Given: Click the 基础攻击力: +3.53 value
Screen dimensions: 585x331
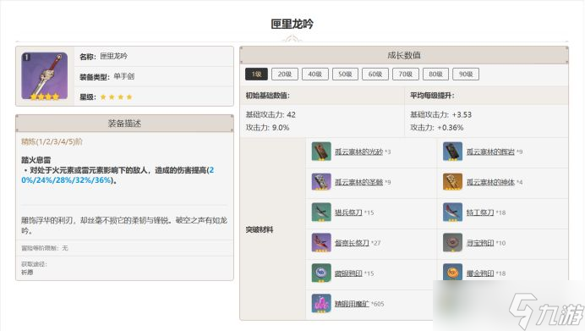Looking at the screenshot, I should 440,114.
